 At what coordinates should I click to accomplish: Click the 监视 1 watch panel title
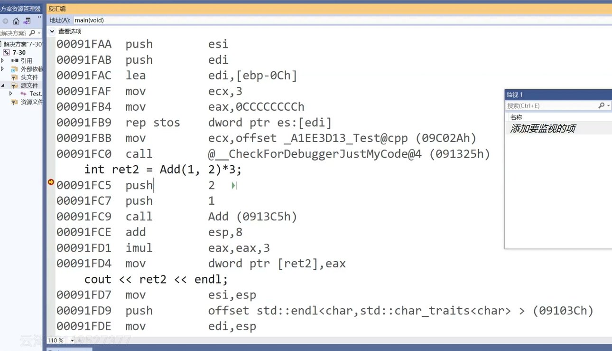(515, 95)
